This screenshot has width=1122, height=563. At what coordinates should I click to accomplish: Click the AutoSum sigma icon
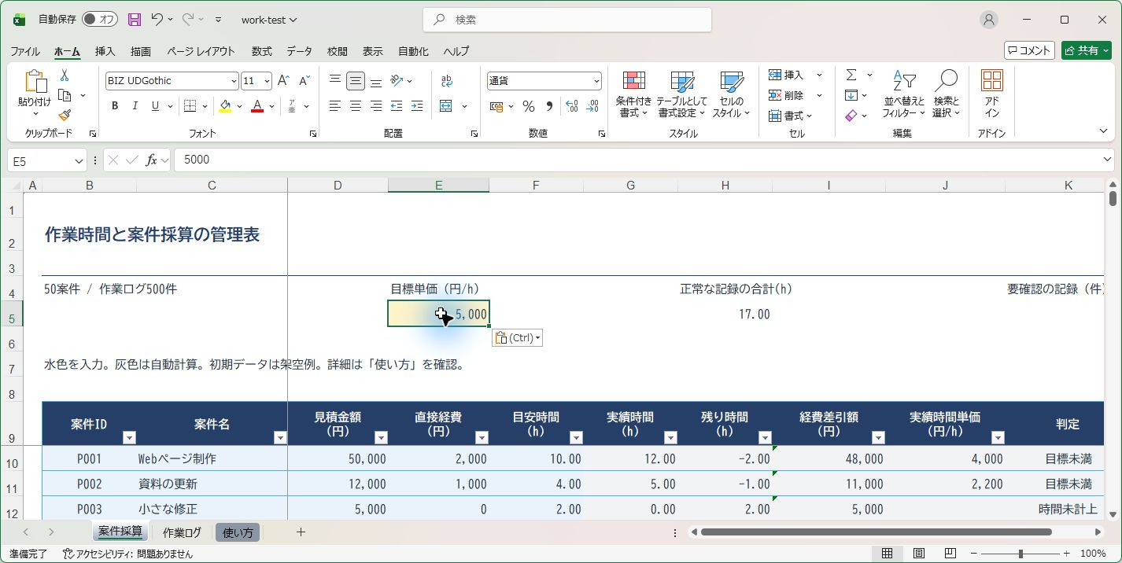pos(851,75)
